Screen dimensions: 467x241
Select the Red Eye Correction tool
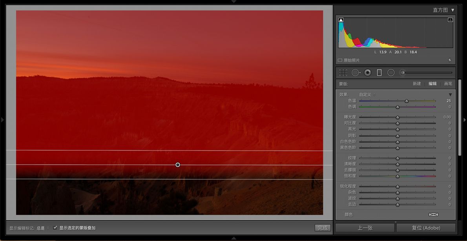click(x=368, y=72)
